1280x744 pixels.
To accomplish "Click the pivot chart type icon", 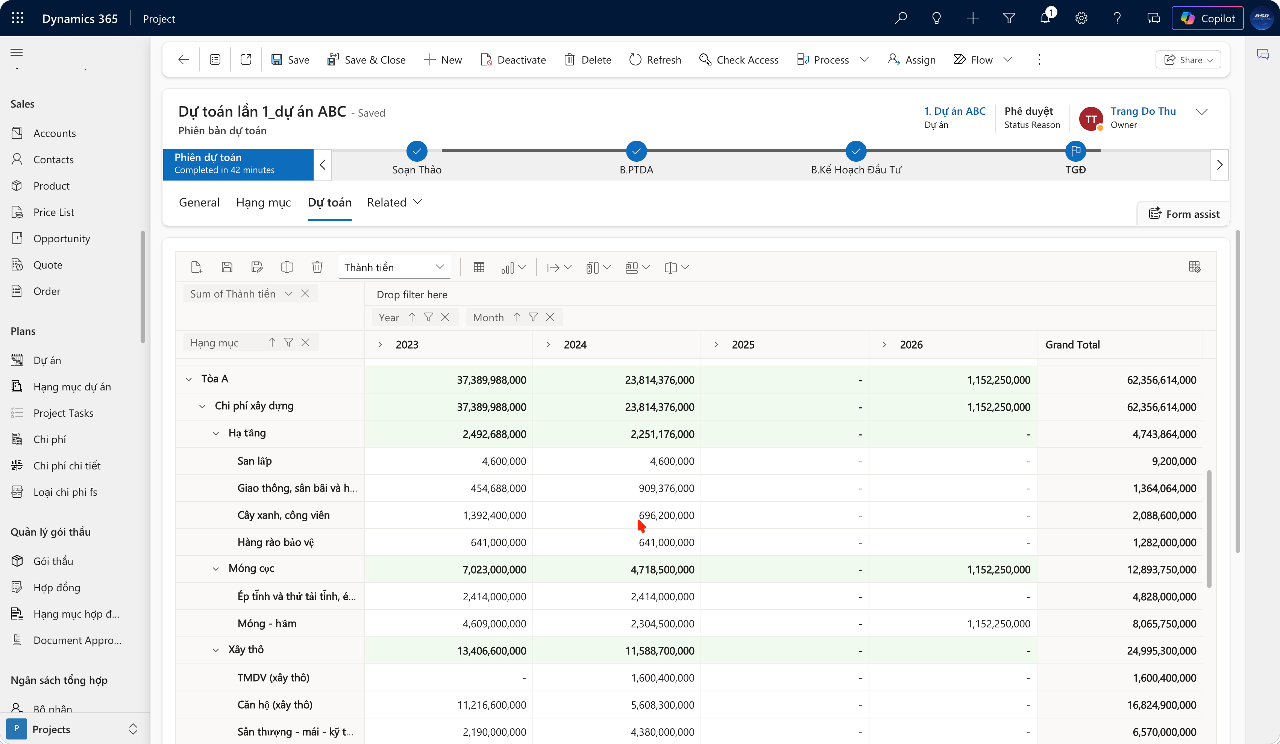I will pos(508,267).
